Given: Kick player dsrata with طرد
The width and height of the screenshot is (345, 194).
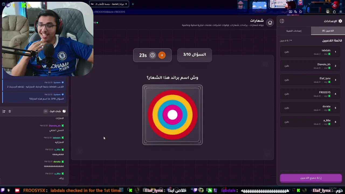Looking at the screenshot, I should tap(287, 108).
